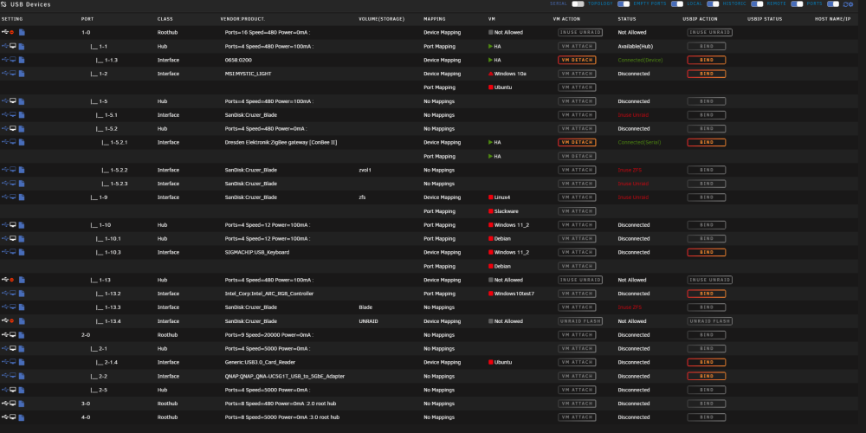Click Bind for Intel ARC RGB Controller
866x433 pixels.
point(707,294)
